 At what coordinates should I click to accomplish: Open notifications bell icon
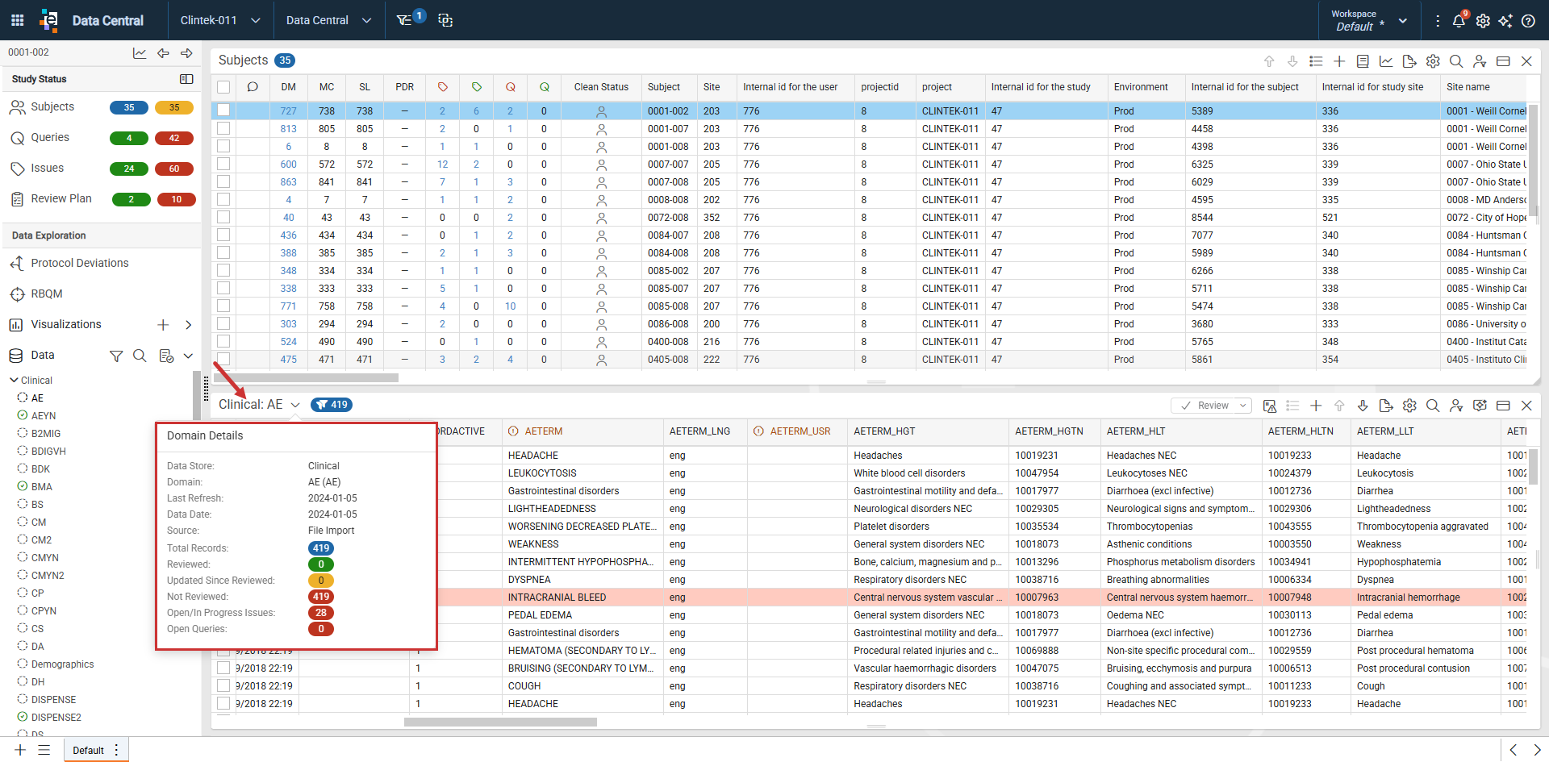pos(1459,20)
